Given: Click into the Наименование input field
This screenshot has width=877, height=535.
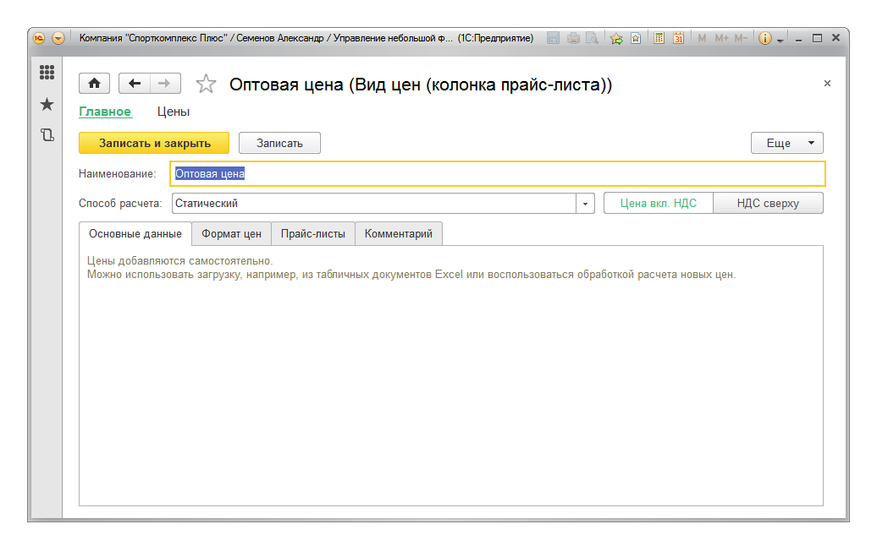Looking at the screenshot, I should 498,173.
